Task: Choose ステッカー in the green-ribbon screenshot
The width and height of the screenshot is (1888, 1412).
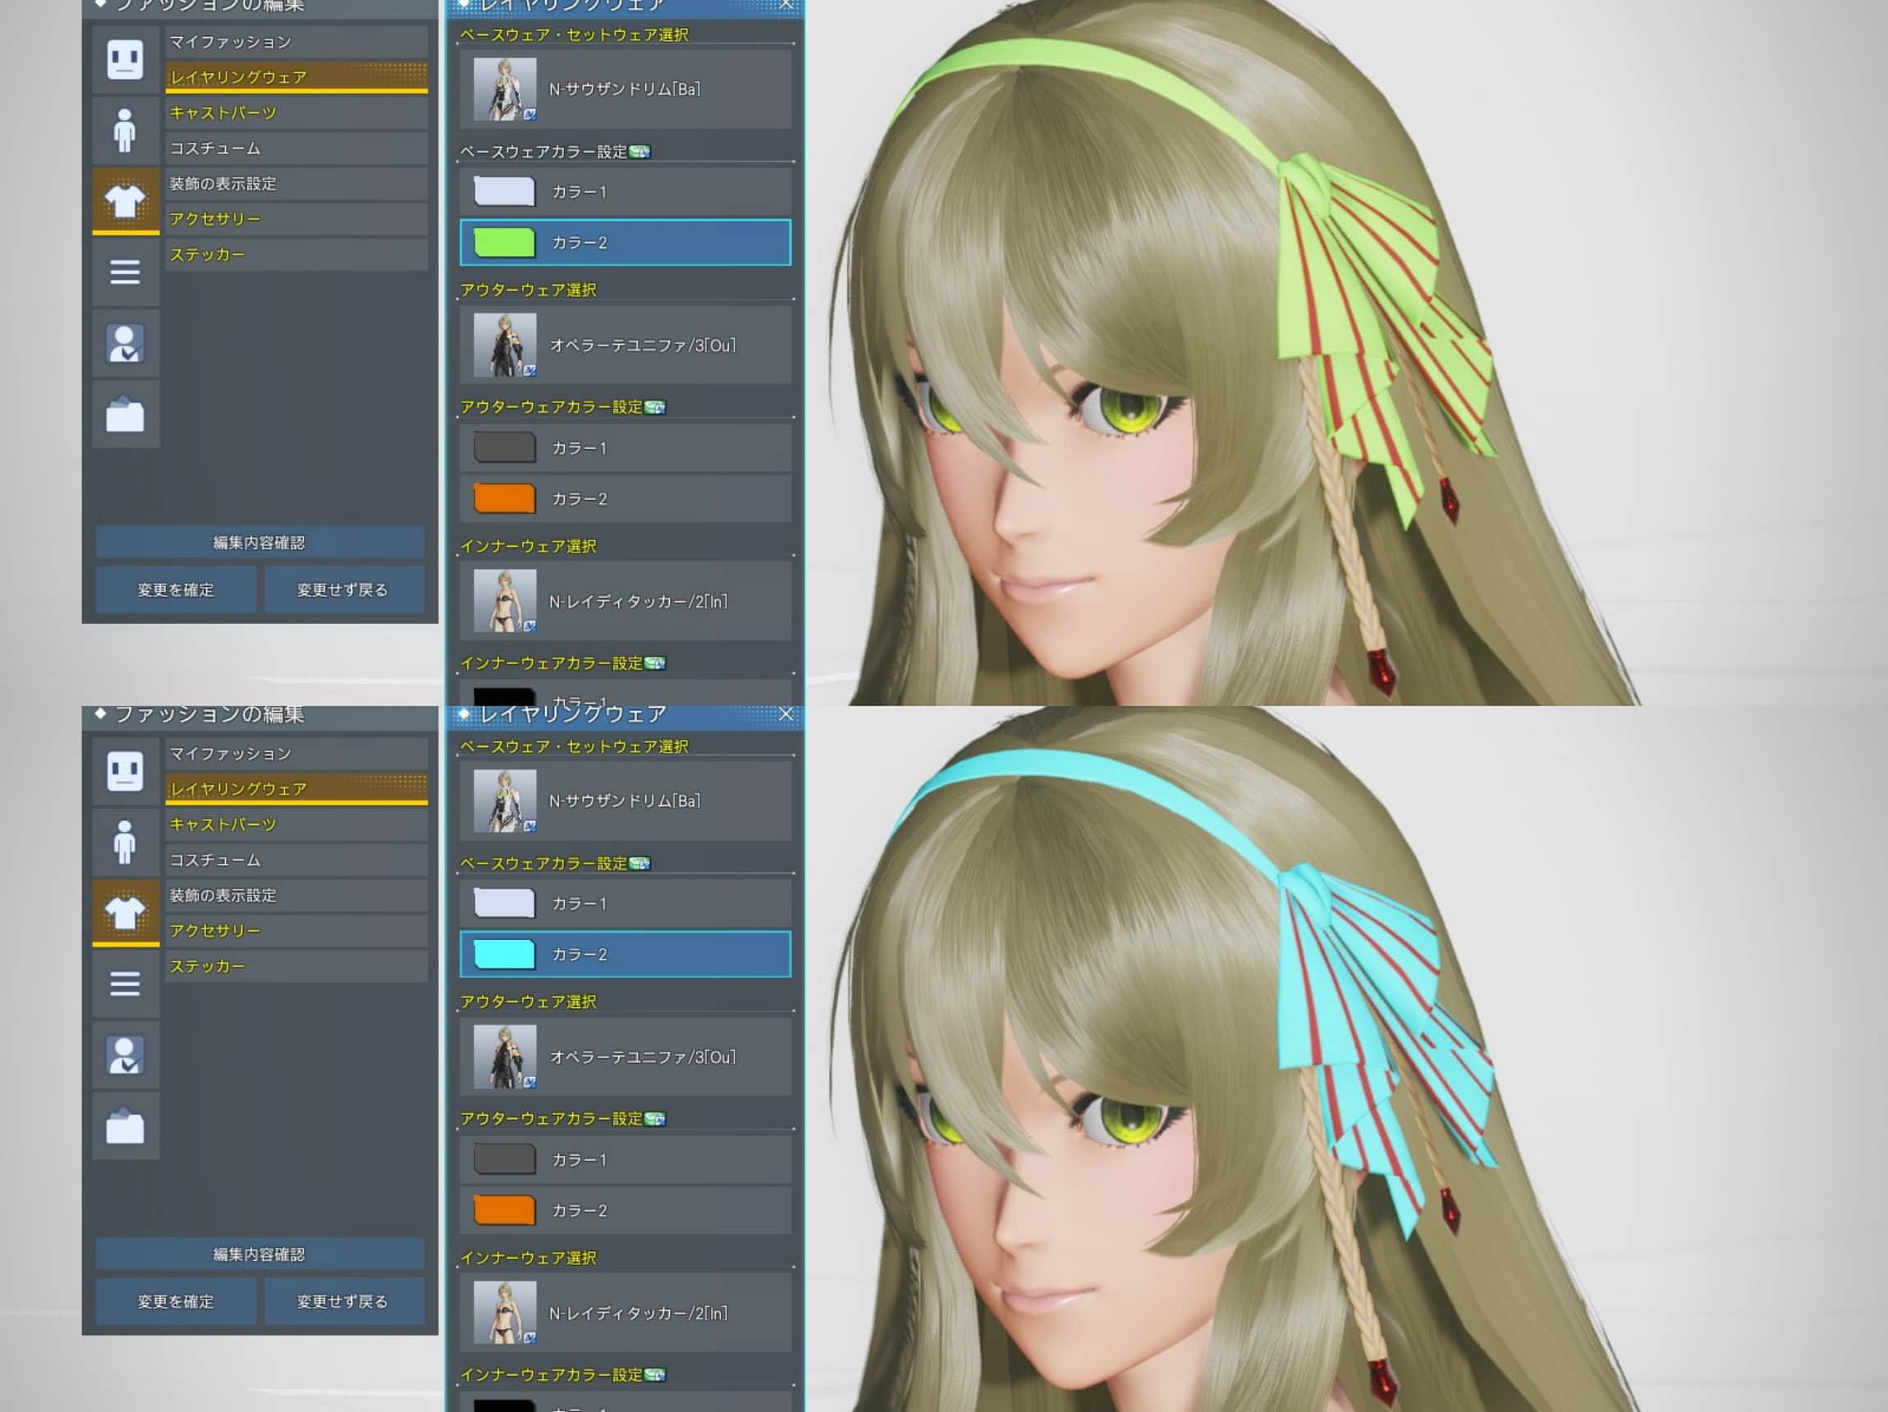Action: pyautogui.click(x=296, y=254)
